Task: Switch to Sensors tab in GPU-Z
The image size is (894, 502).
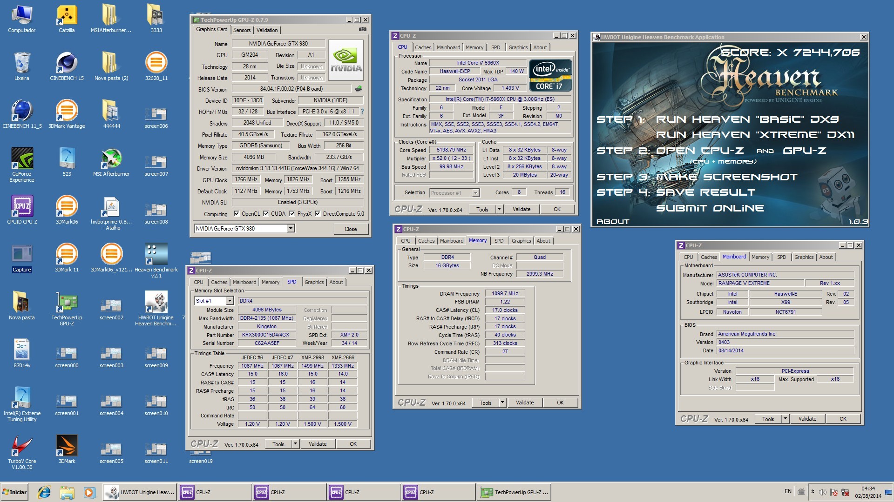Action: click(x=242, y=30)
